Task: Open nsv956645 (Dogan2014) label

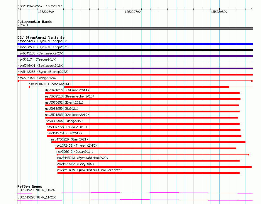Action: pyautogui.click(x=75, y=152)
